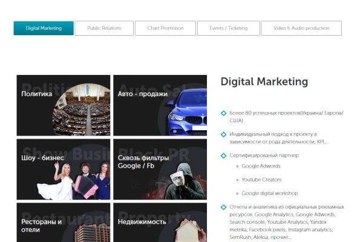Screen dimensions: 363x242
Task: Switch to the Public Relations tab
Action: point(104,28)
